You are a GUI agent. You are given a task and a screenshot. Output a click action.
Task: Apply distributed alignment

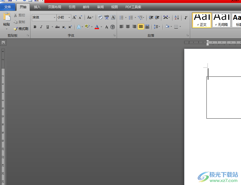[x=147, y=27]
